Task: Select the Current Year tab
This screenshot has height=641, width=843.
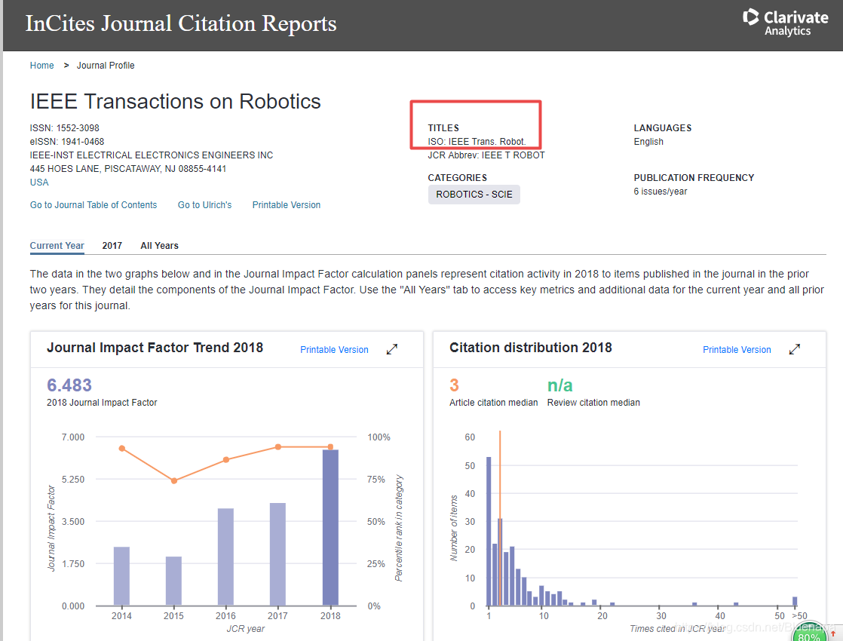Action: coord(57,246)
